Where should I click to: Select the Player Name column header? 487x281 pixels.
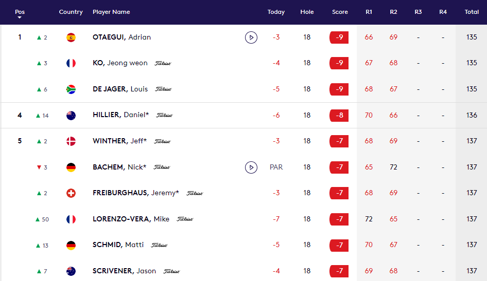point(111,12)
